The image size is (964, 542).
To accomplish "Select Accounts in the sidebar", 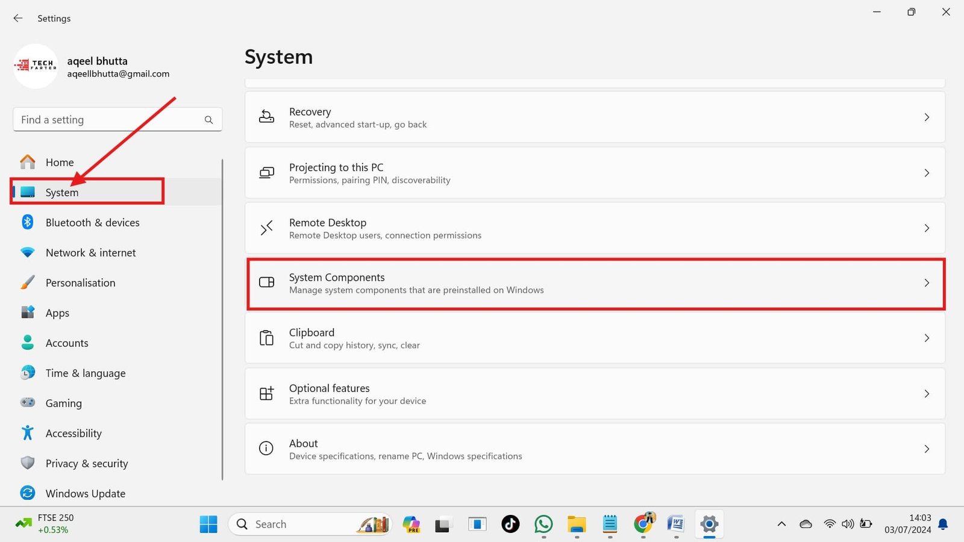I will (x=67, y=343).
